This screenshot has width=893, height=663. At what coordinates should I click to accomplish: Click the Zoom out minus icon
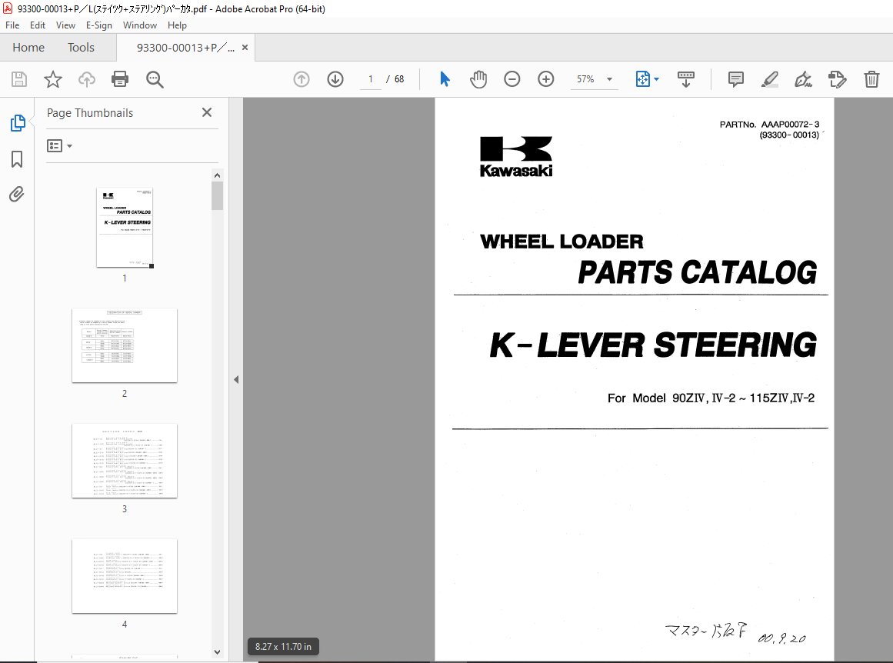pos(512,79)
